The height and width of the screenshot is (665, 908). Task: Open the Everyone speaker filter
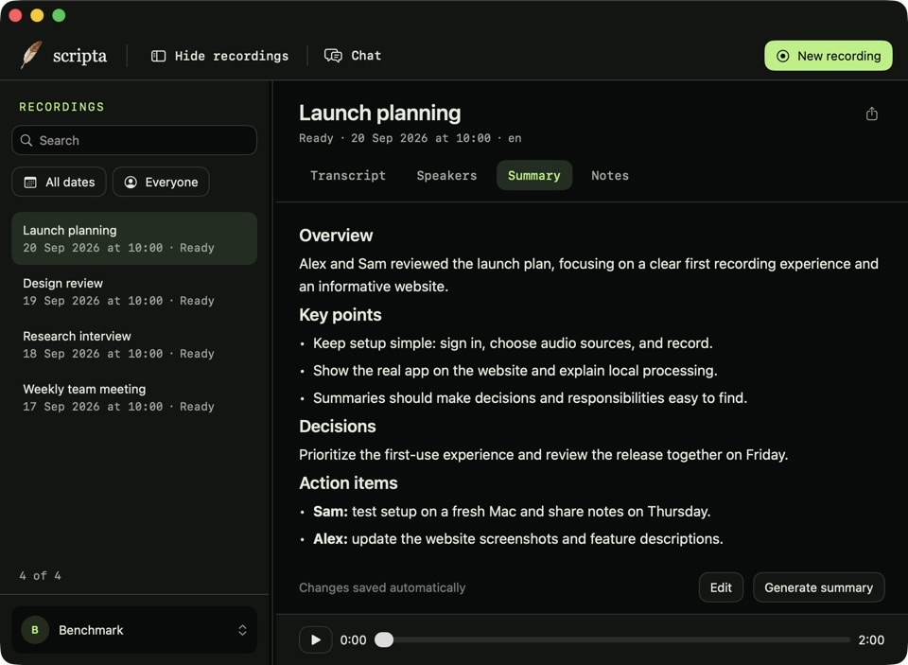pos(161,182)
